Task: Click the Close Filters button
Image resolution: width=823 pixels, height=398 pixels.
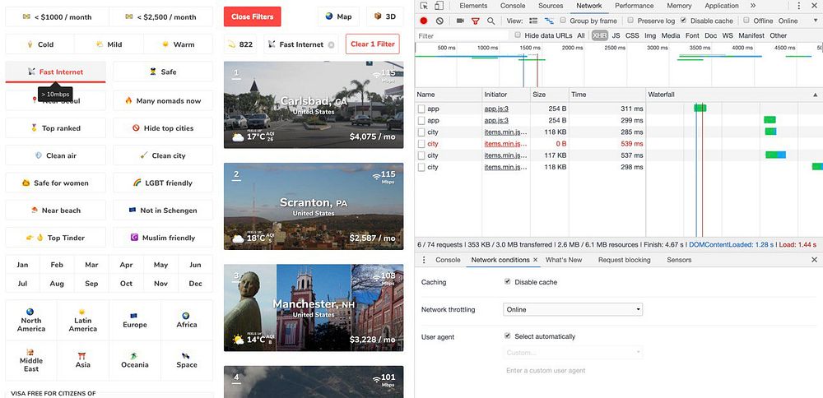Action: click(253, 16)
